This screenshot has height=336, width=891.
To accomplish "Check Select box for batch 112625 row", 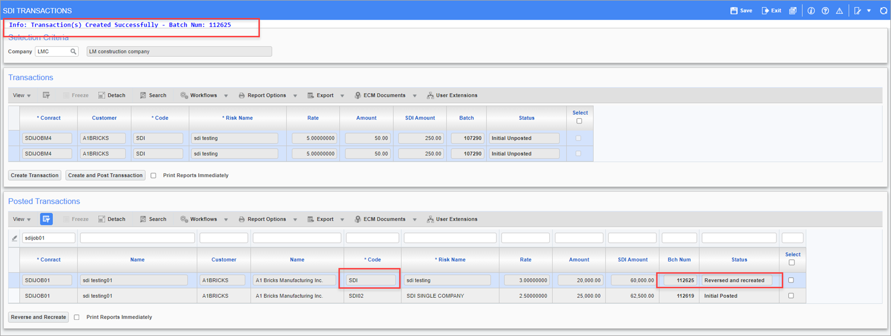I will [791, 280].
